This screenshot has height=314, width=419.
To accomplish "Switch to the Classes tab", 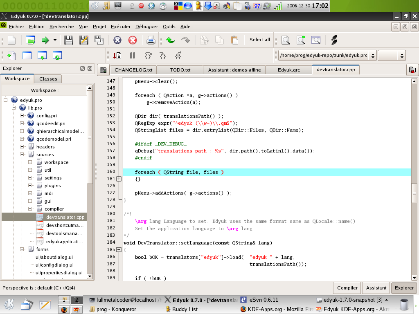I will click(x=48, y=79).
